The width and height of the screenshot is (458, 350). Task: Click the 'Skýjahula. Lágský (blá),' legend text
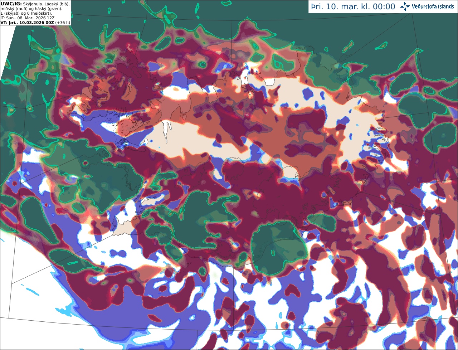[47, 4]
